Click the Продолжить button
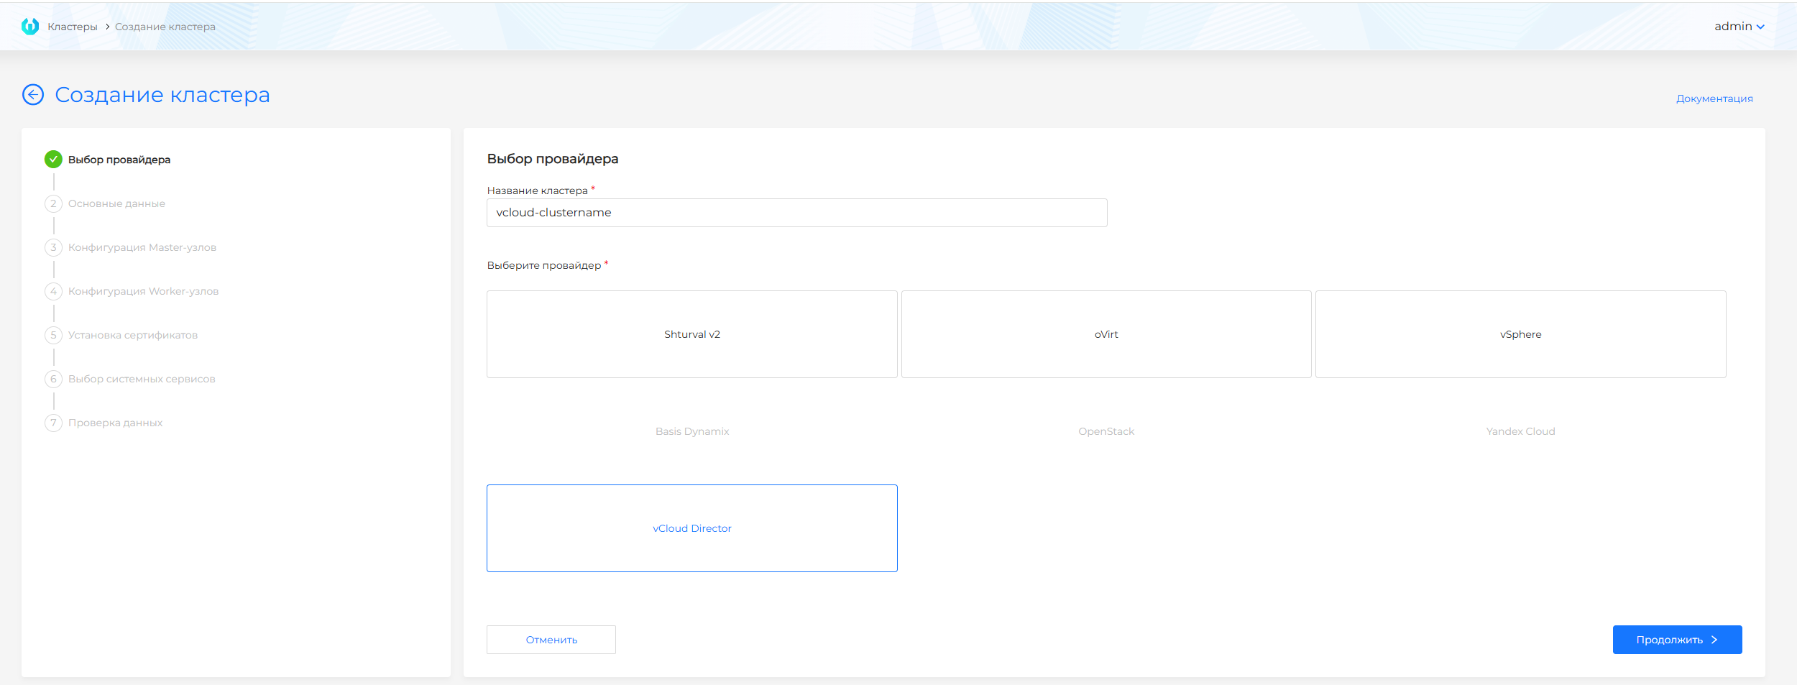Image resolution: width=1797 pixels, height=685 pixels. (1677, 640)
